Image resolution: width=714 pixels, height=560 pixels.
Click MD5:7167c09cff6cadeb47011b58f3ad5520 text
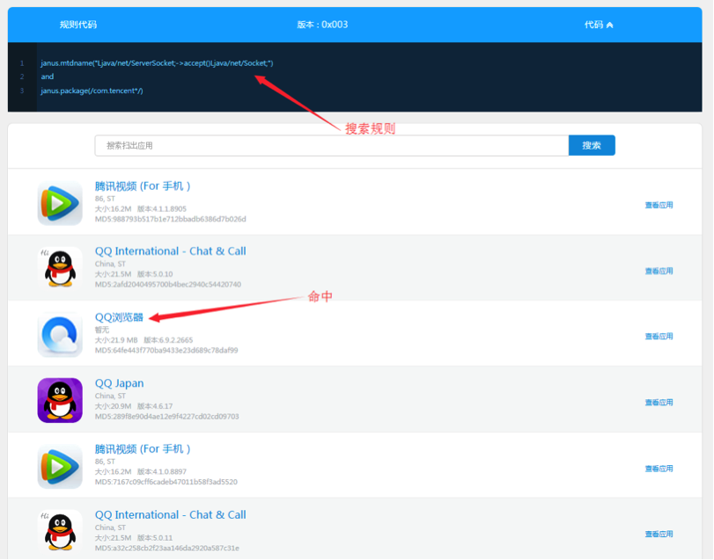point(166,482)
